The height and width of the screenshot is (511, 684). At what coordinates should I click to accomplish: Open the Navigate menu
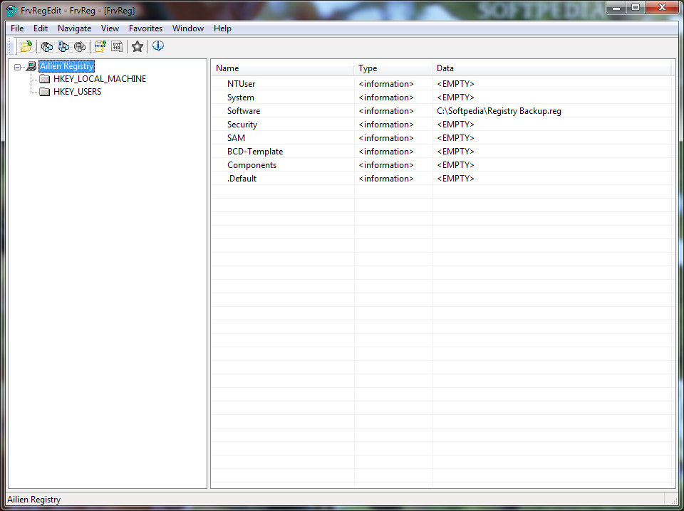click(75, 28)
